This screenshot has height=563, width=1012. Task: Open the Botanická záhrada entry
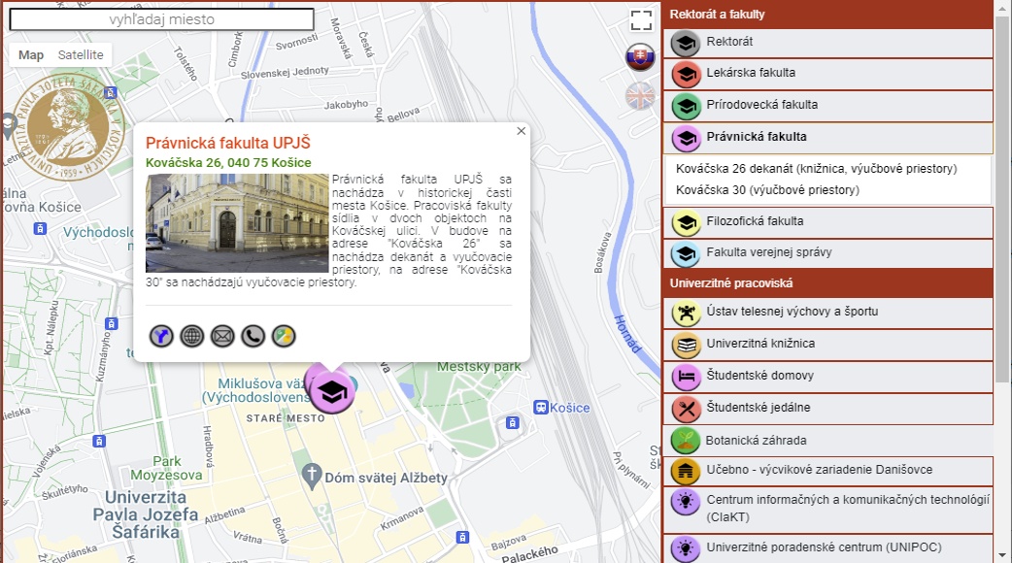tap(828, 441)
